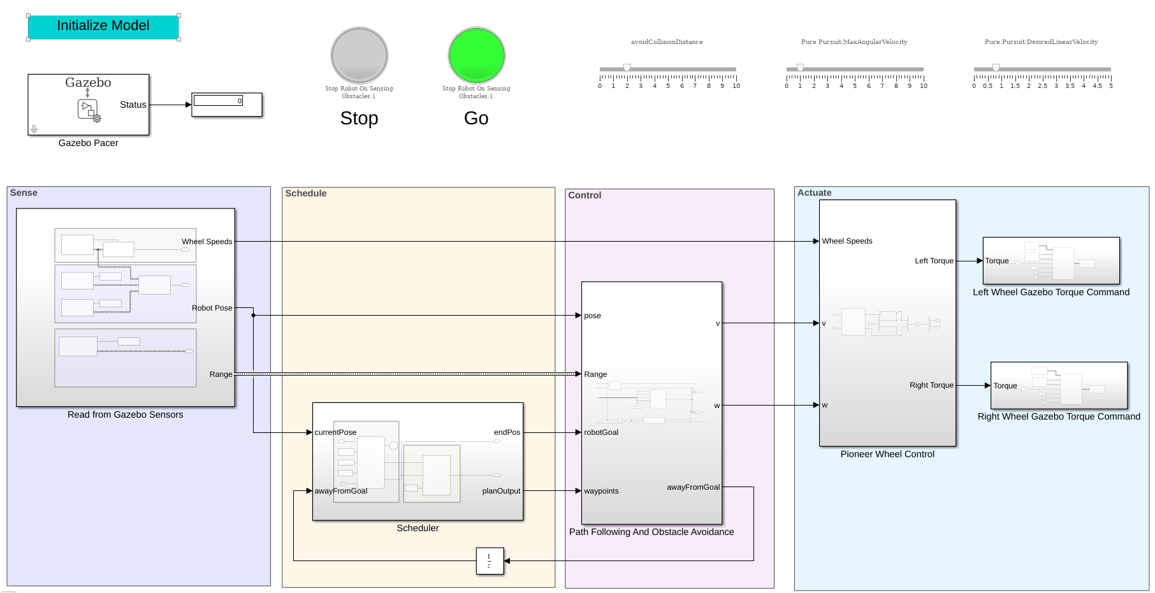Click the Pure Pursuit DesiredLinearVelocity slider handle
1155x593 pixels.
click(x=996, y=68)
